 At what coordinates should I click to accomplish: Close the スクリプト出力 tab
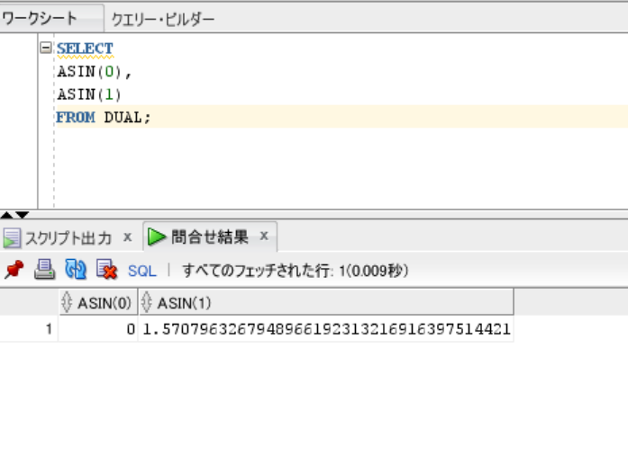tap(127, 237)
